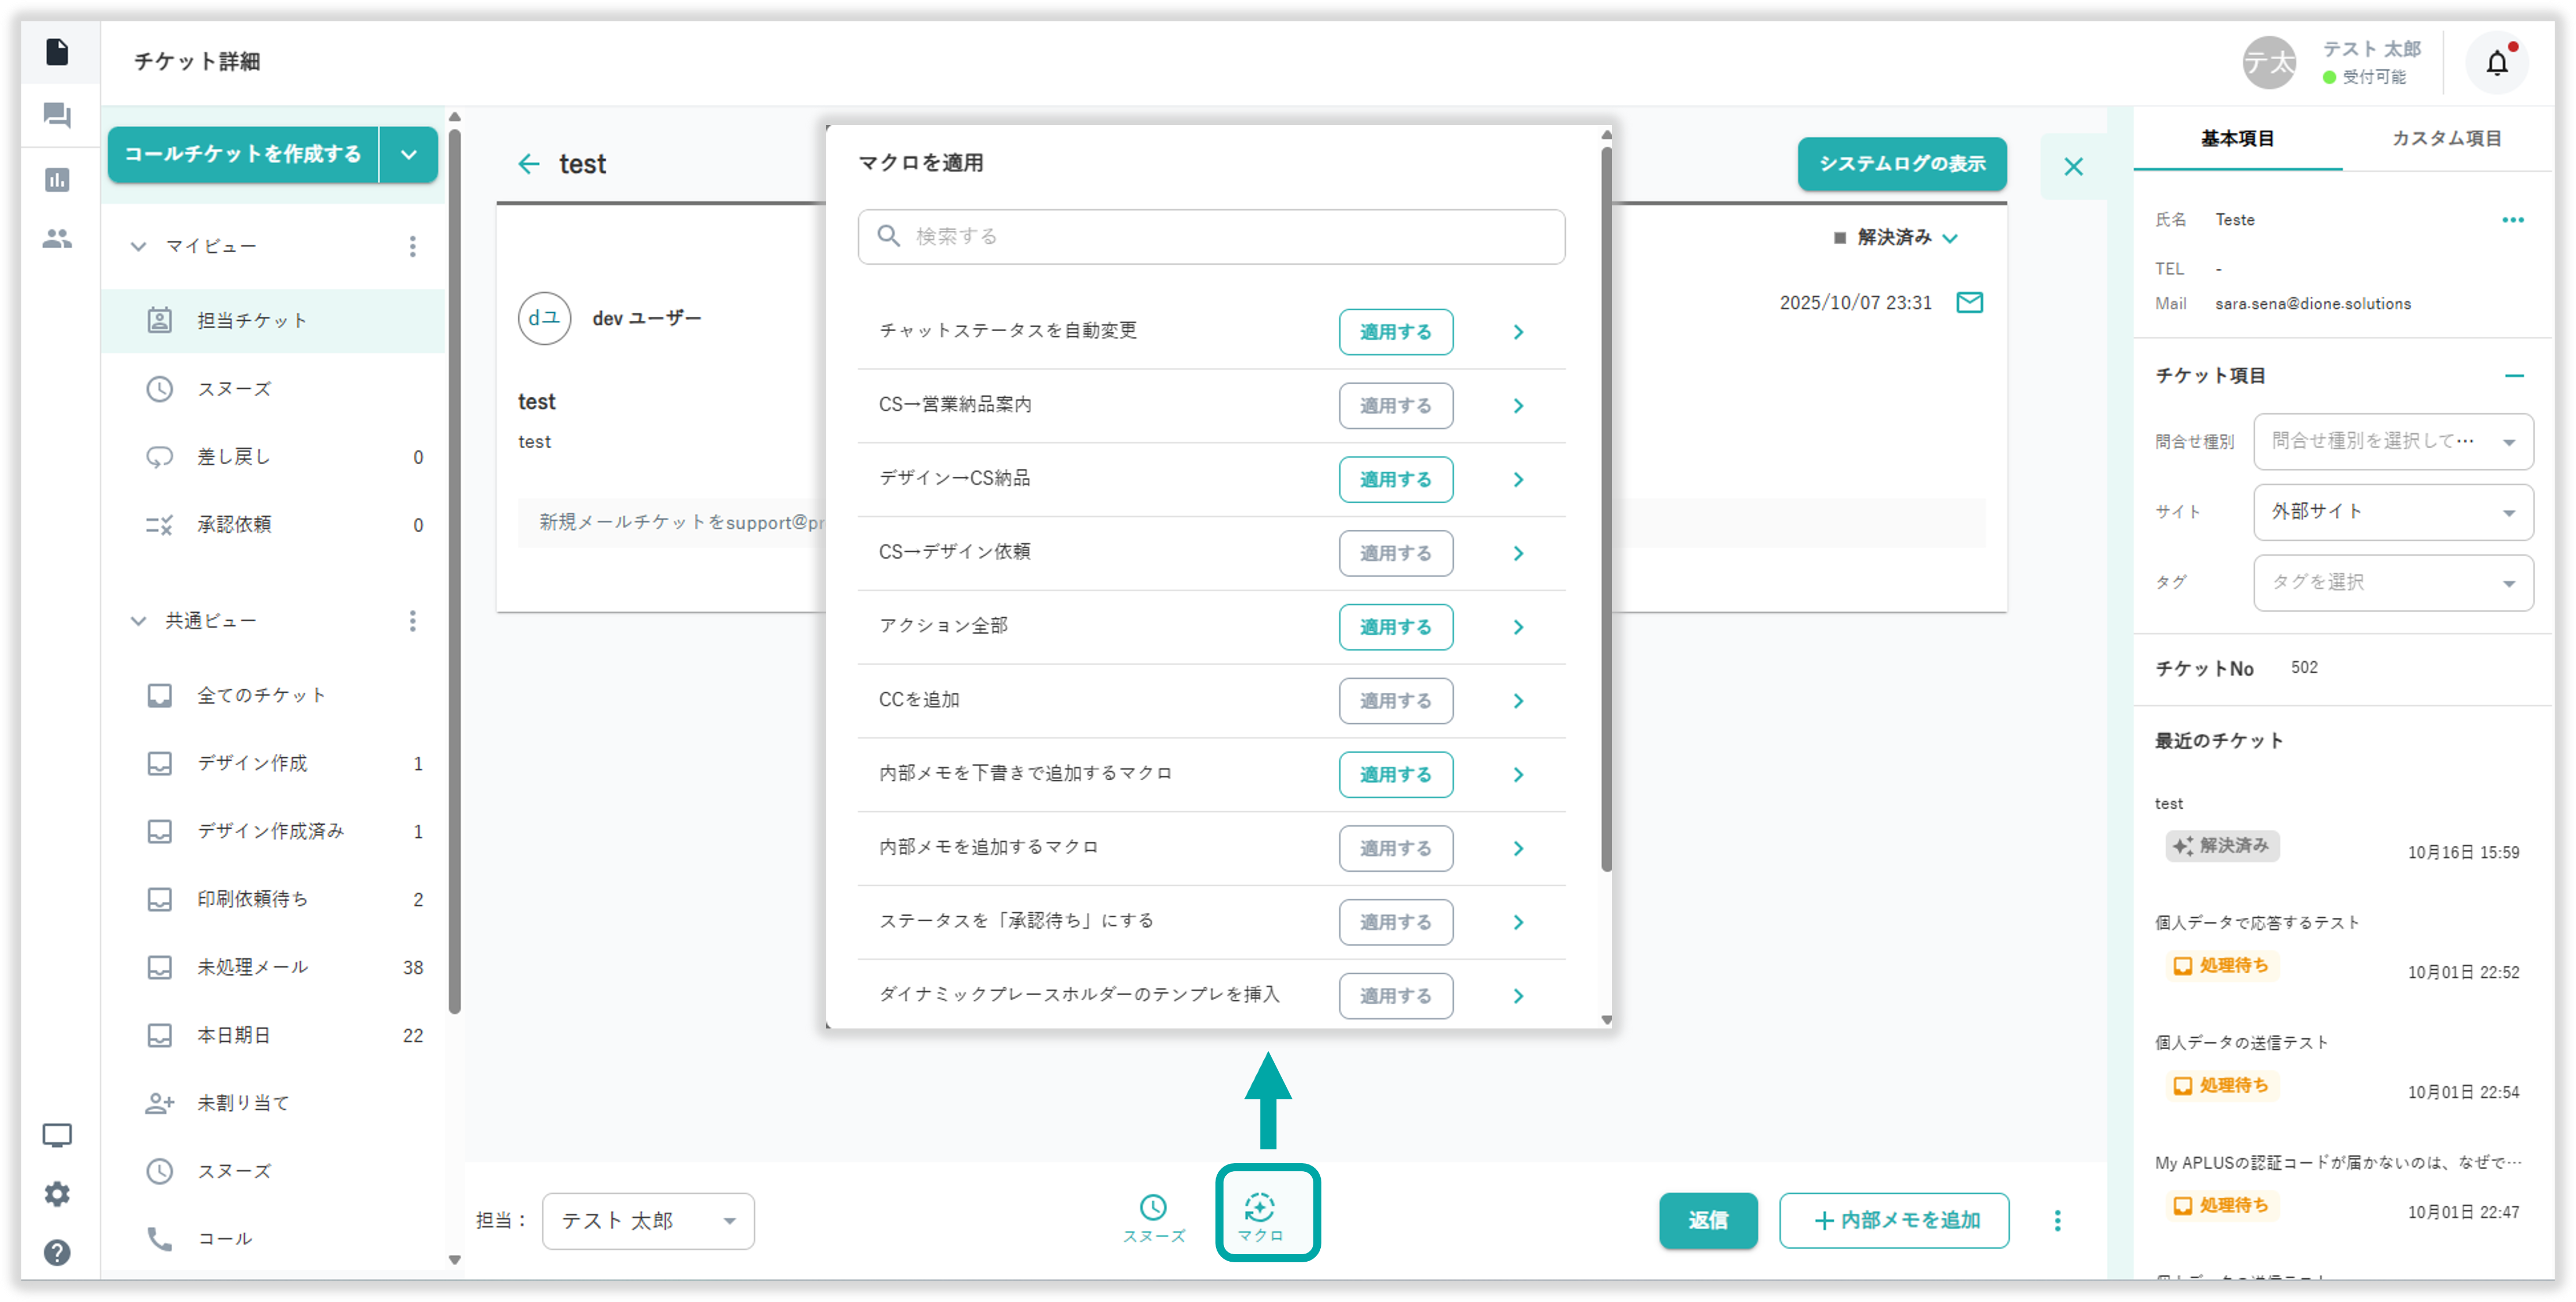
Task: Open the notification bell
Action: pyautogui.click(x=2496, y=63)
